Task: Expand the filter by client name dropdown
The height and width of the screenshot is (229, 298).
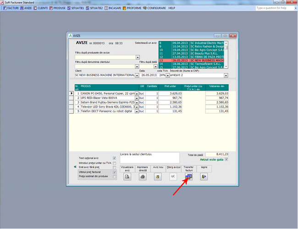Action: (x=137, y=66)
